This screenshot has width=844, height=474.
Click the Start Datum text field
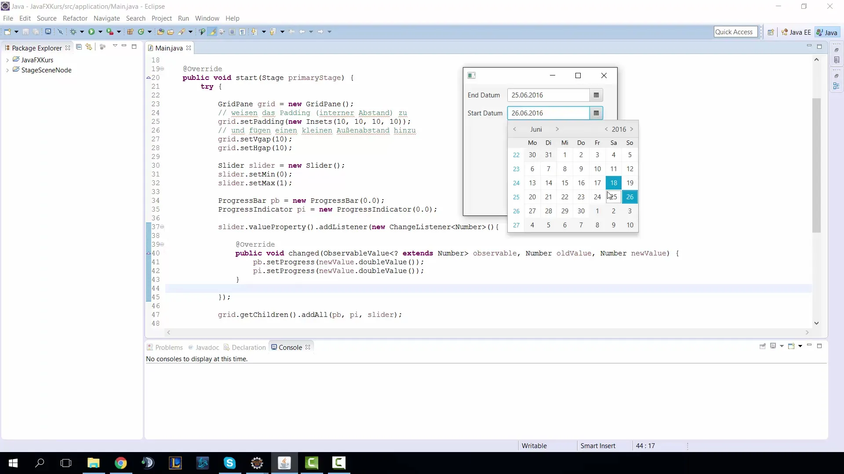pos(549,113)
